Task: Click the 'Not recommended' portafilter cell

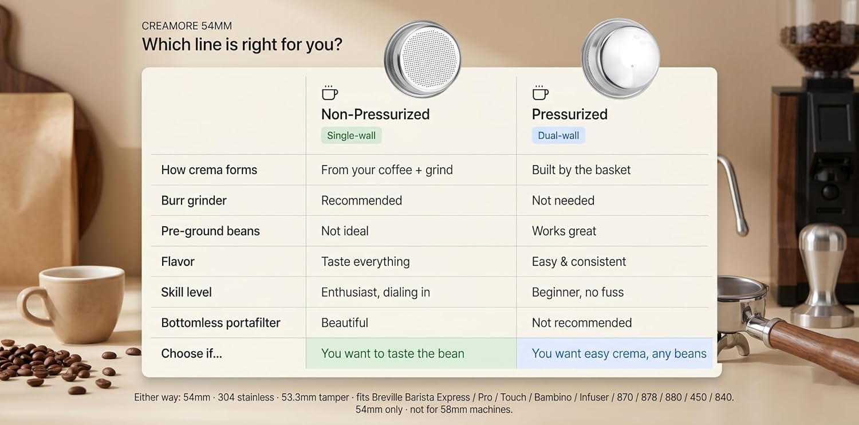Action: pos(582,322)
